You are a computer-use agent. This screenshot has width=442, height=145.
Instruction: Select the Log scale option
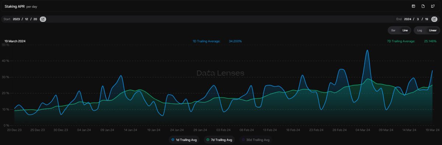point(420,30)
